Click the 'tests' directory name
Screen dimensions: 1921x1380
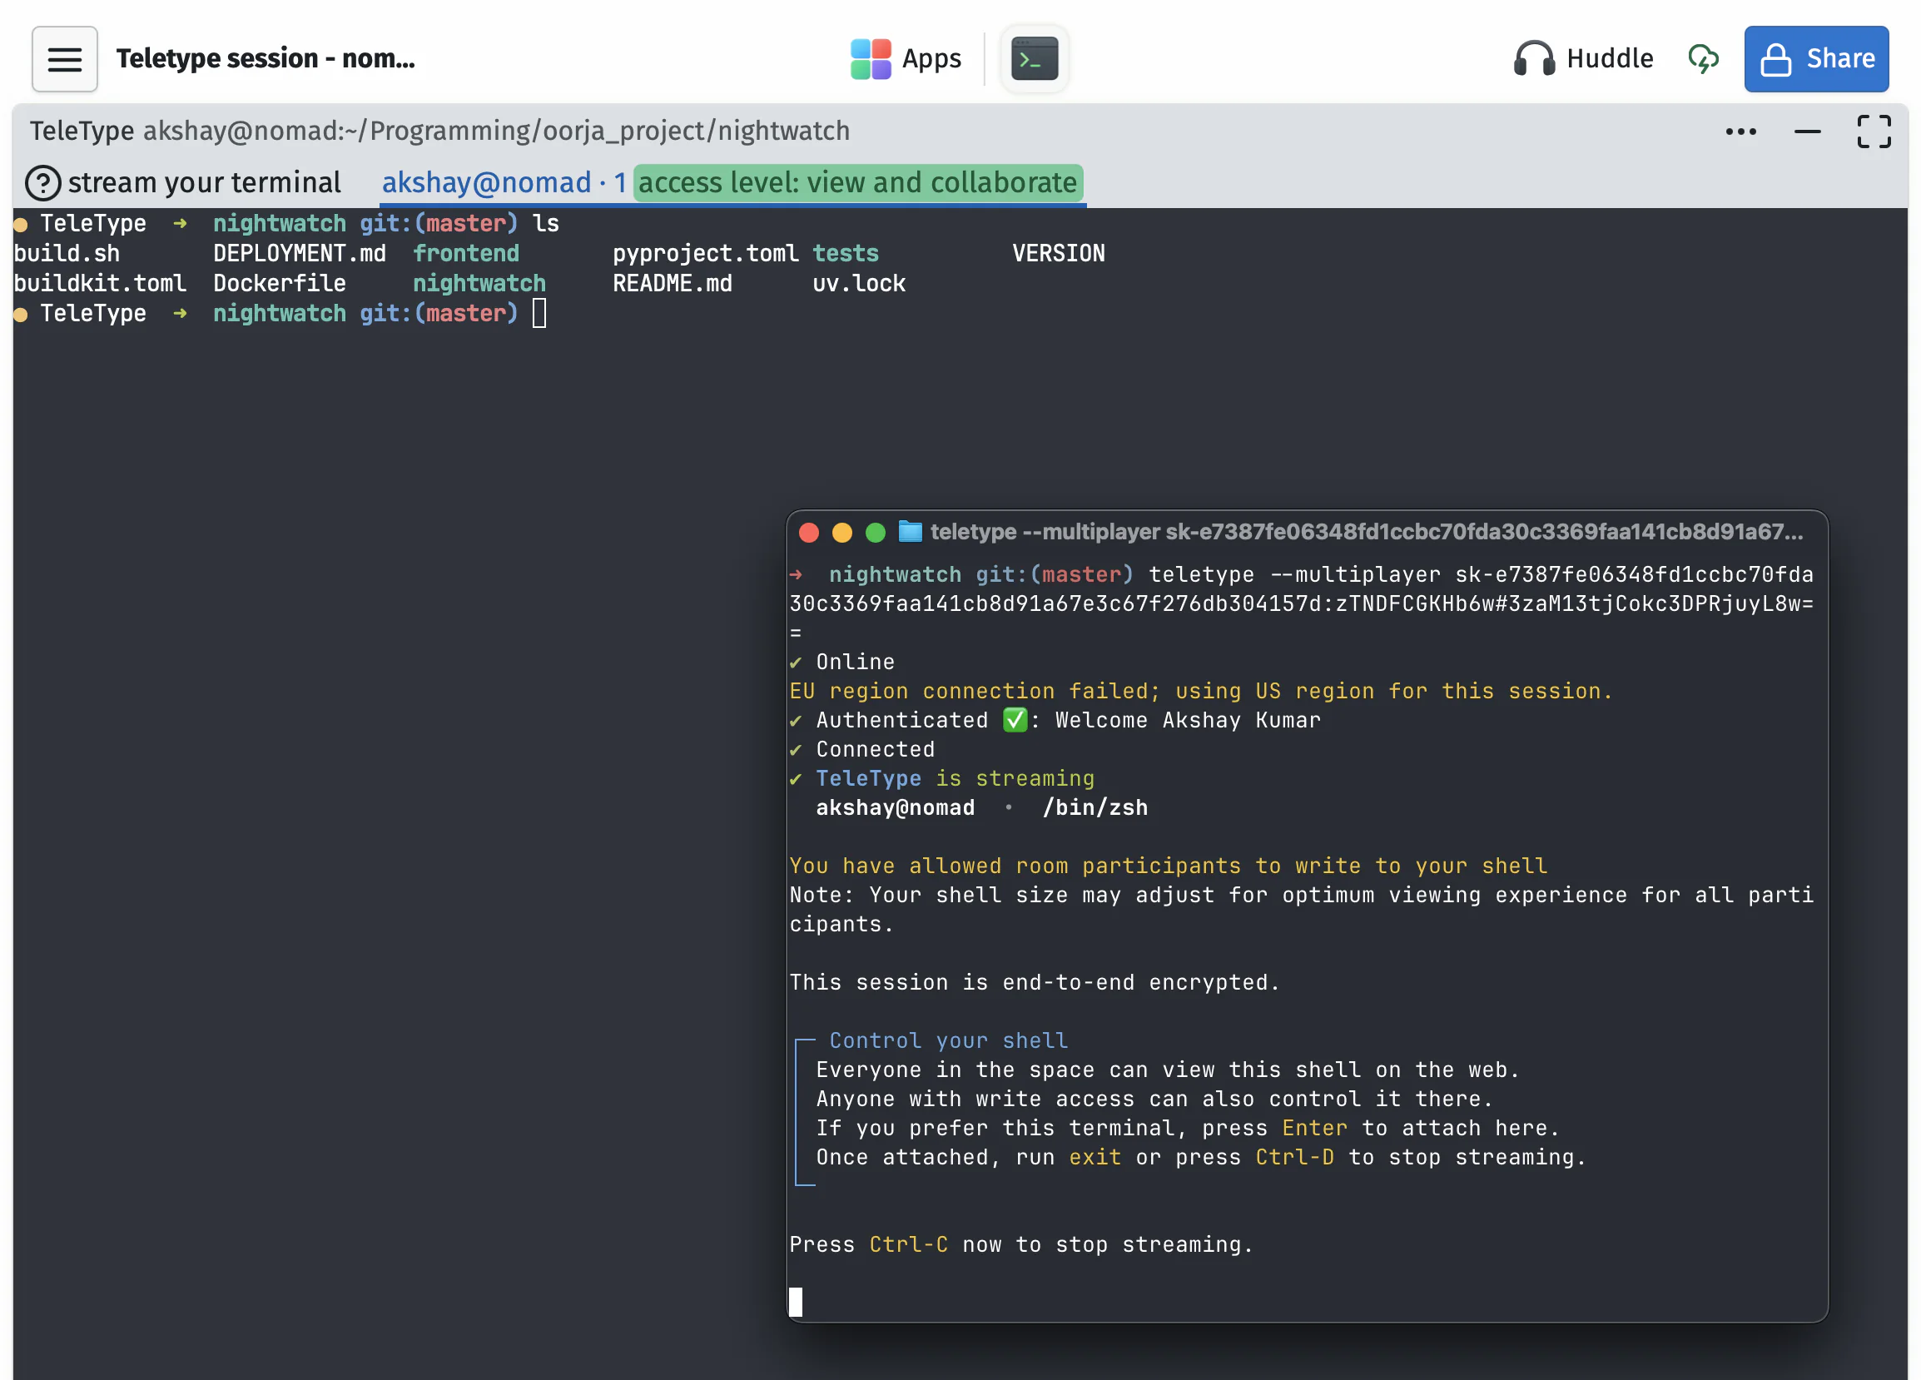click(x=846, y=253)
